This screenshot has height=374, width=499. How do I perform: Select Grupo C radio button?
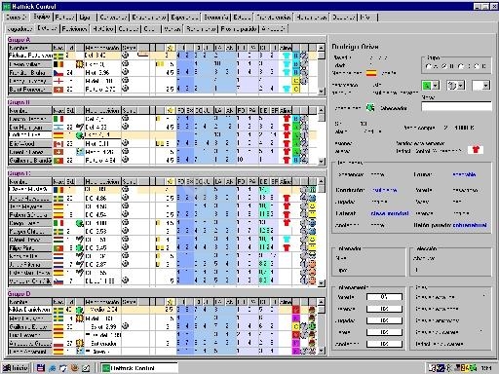[x=461, y=66]
